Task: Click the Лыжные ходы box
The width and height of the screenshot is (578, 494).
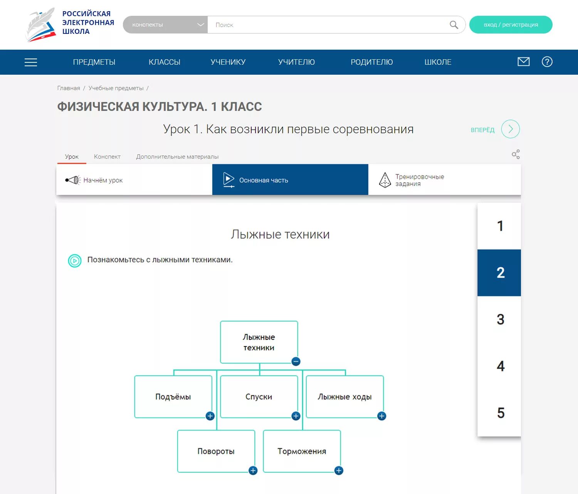Action: (345, 397)
